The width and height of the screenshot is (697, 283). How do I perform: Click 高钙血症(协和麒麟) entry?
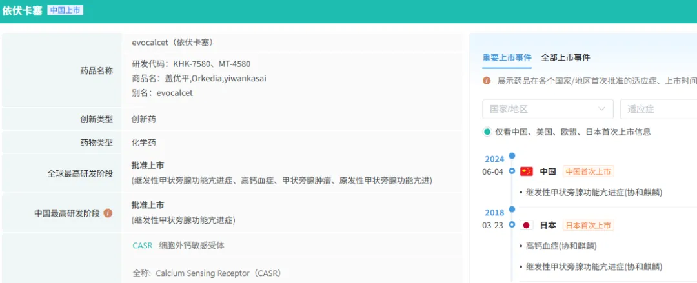click(561, 246)
